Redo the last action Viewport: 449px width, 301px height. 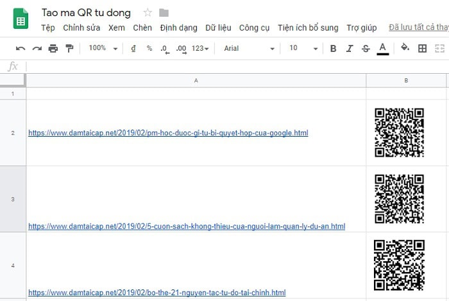pos(37,48)
